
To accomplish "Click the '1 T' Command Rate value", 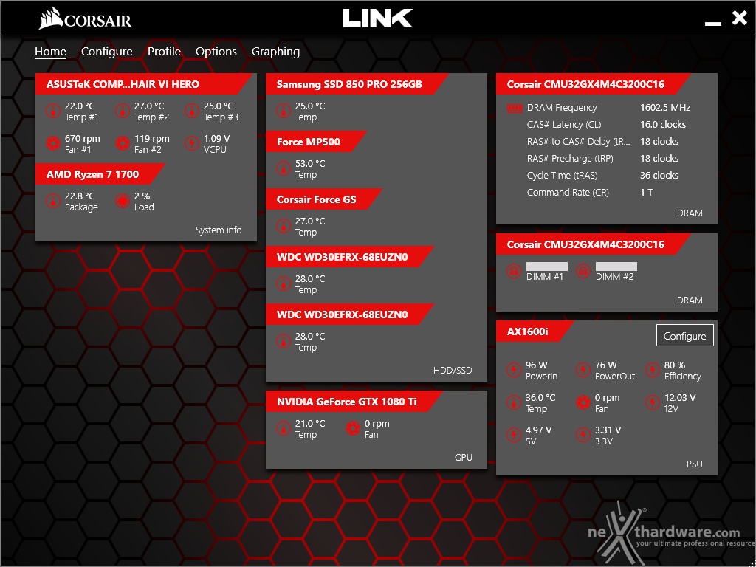I will (x=647, y=193).
